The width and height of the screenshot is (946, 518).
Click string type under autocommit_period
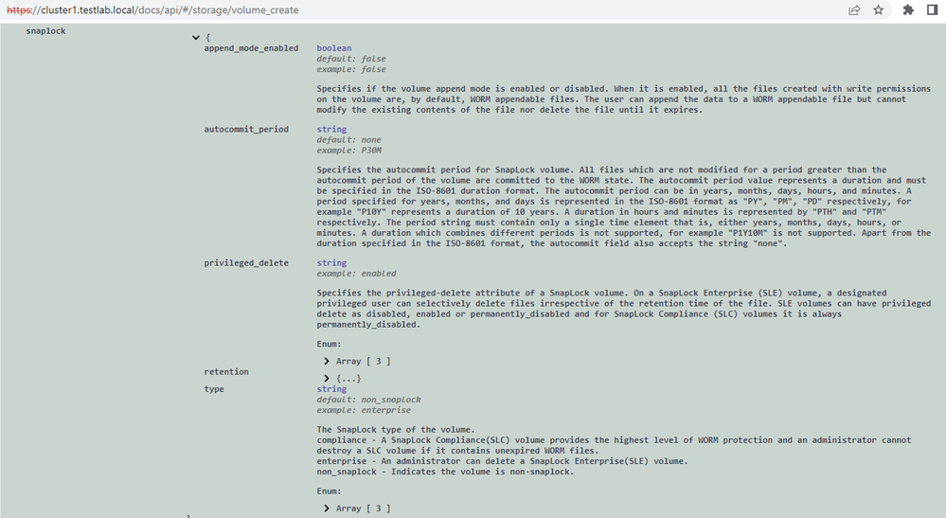(331, 129)
